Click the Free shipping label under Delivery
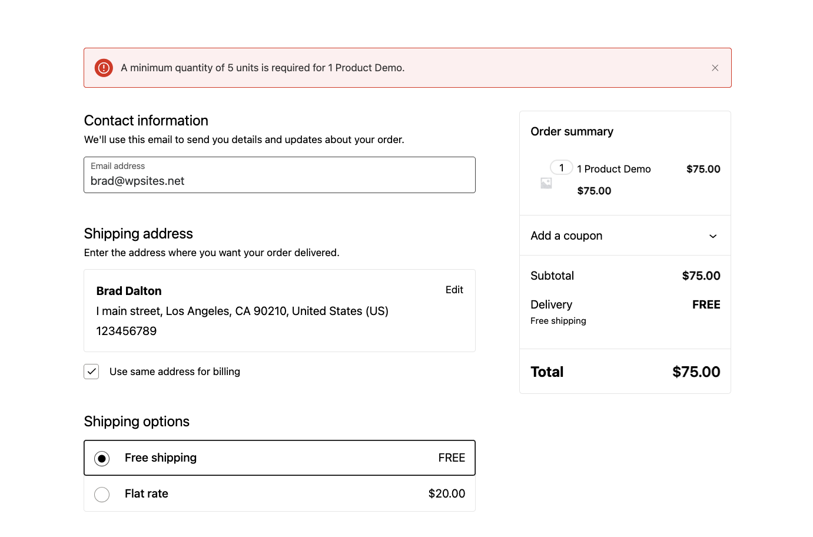This screenshot has width=813, height=537. [558, 321]
